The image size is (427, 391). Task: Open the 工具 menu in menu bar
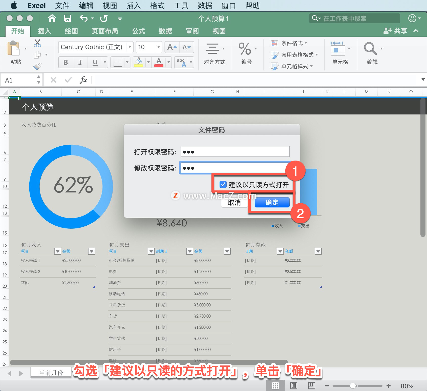pos(181,6)
